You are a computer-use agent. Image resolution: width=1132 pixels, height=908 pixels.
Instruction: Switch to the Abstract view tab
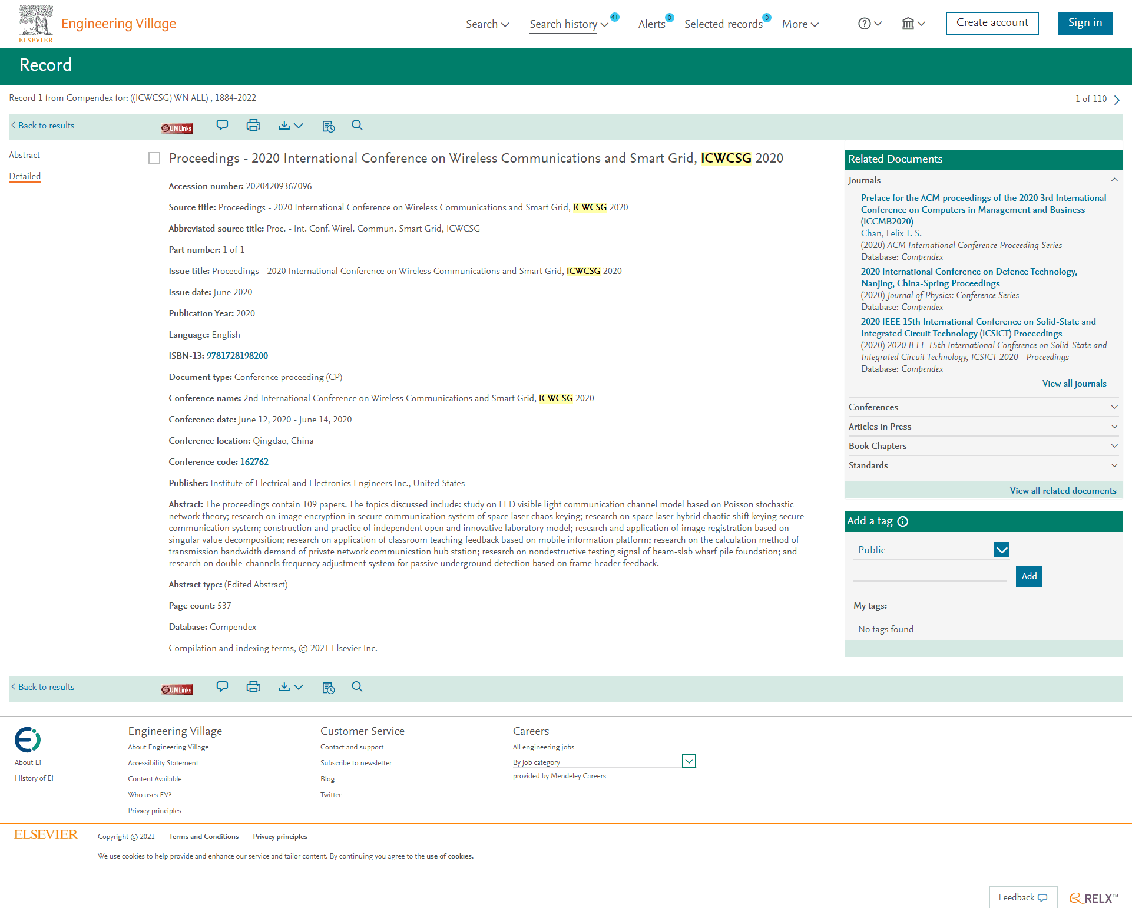pos(24,155)
